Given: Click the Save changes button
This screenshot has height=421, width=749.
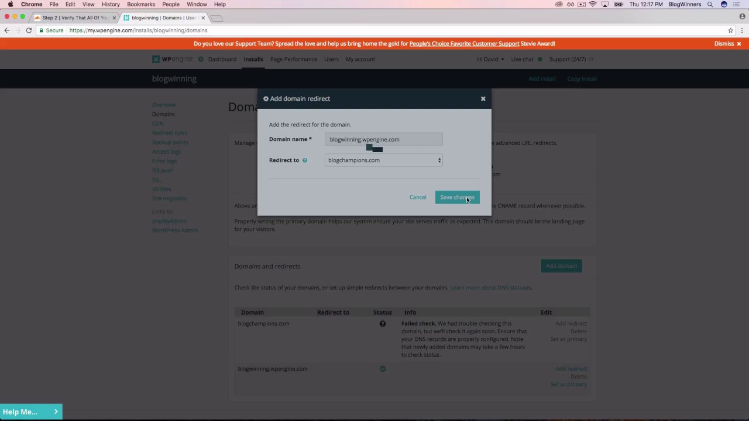Looking at the screenshot, I should 457,197.
